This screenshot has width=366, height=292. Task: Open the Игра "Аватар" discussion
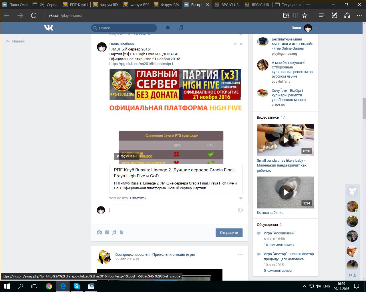tap(289, 257)
